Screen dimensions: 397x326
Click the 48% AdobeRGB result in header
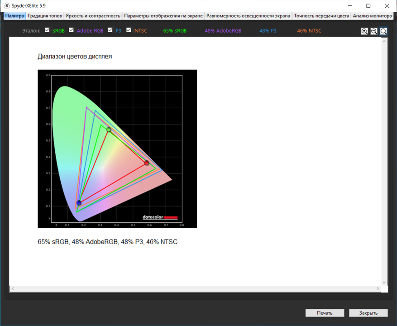[x=223, y=31]
